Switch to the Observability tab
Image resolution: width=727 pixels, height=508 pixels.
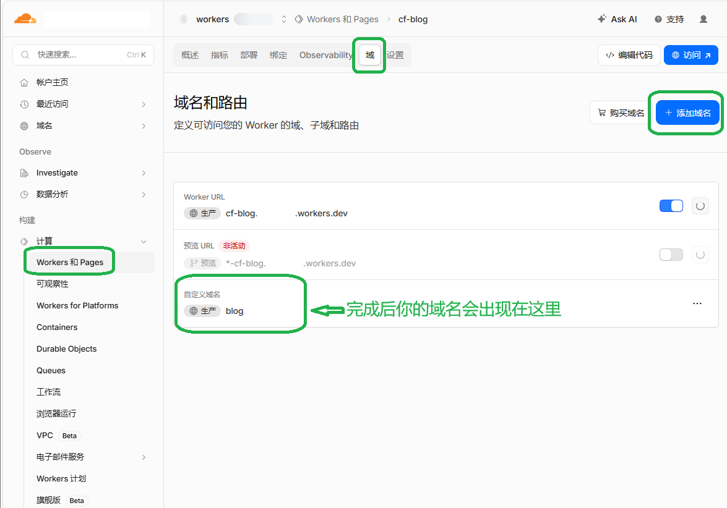326,55
